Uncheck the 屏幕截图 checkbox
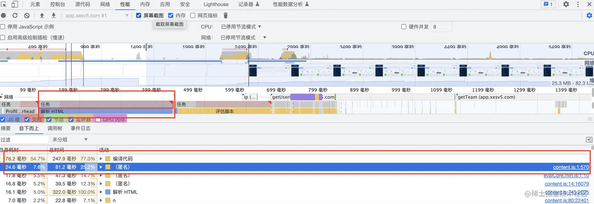 pos(139,15)
